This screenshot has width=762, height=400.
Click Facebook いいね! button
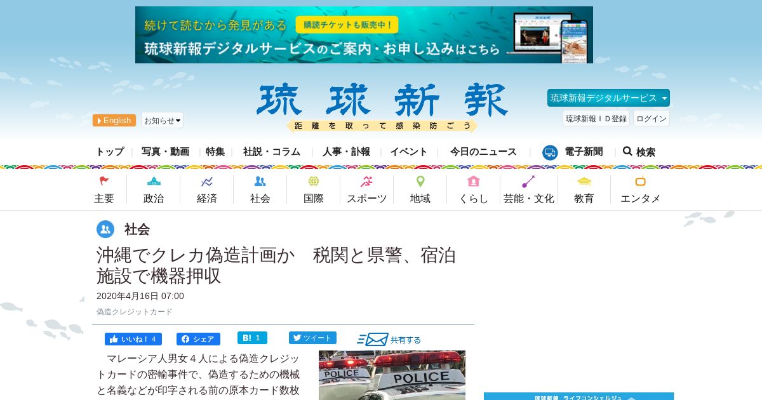(x=133, y=339)
